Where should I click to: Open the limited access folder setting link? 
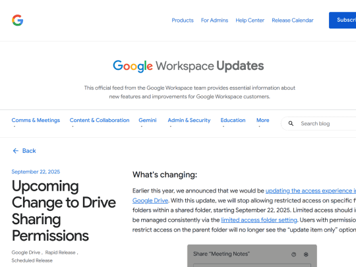coord(259,220)
